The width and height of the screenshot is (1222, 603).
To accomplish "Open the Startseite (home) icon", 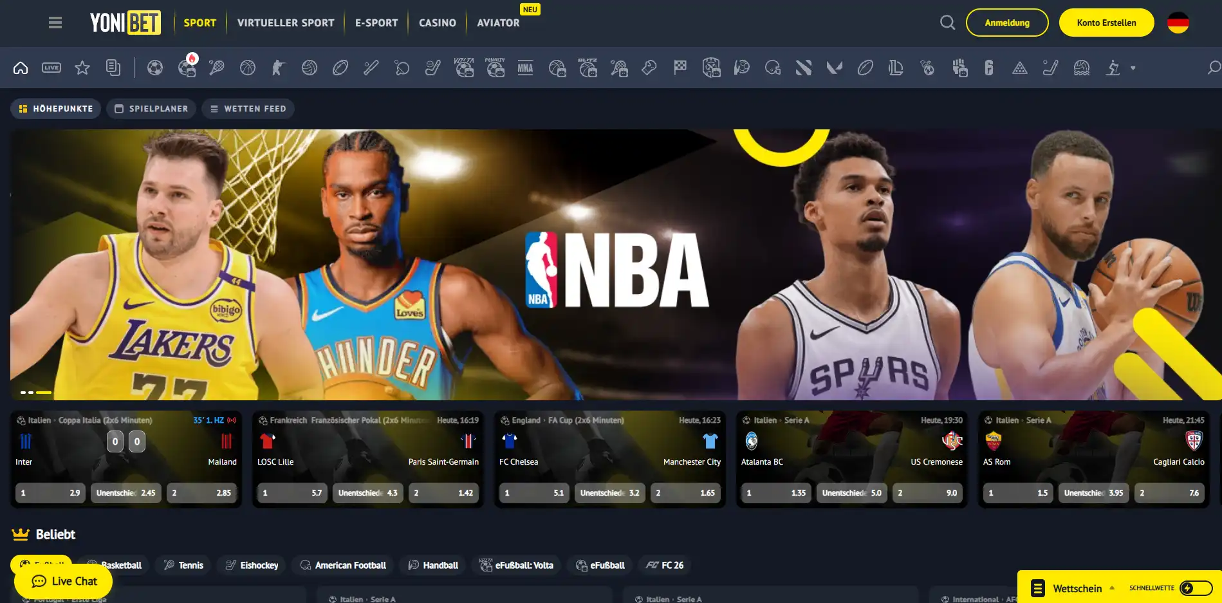I will [21, 67].
